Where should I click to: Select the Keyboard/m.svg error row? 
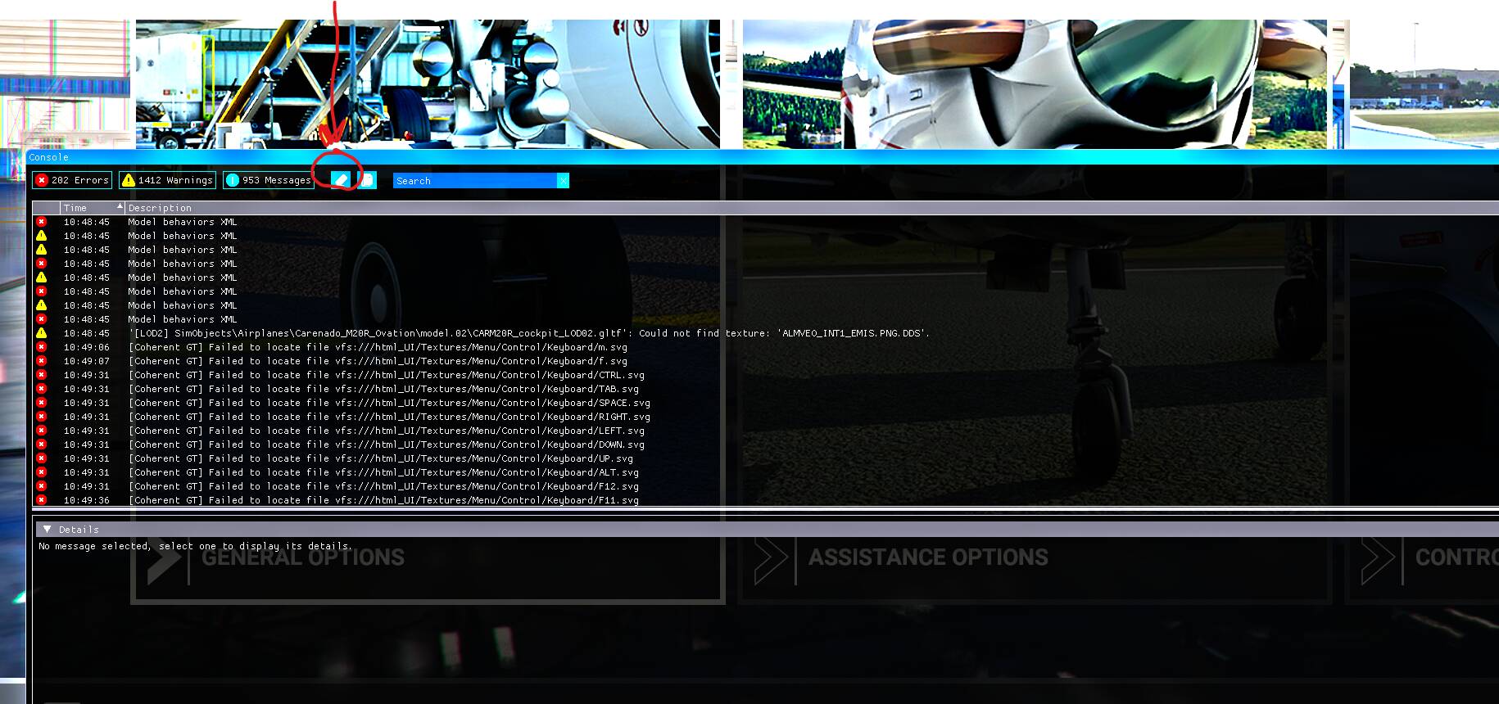pyautogui.click(x=378, y=347)
